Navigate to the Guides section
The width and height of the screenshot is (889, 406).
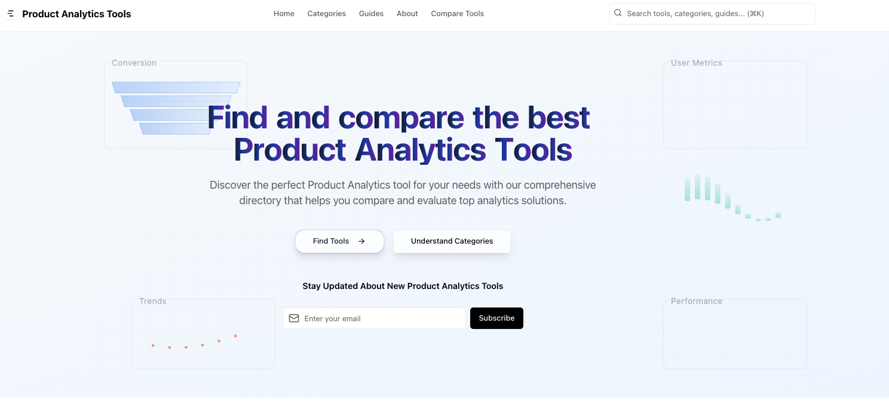coord(371,13)
